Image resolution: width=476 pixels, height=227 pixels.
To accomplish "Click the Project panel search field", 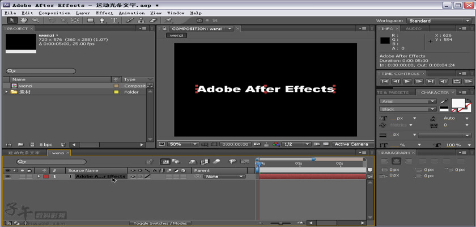I will (x=41, y=71).
